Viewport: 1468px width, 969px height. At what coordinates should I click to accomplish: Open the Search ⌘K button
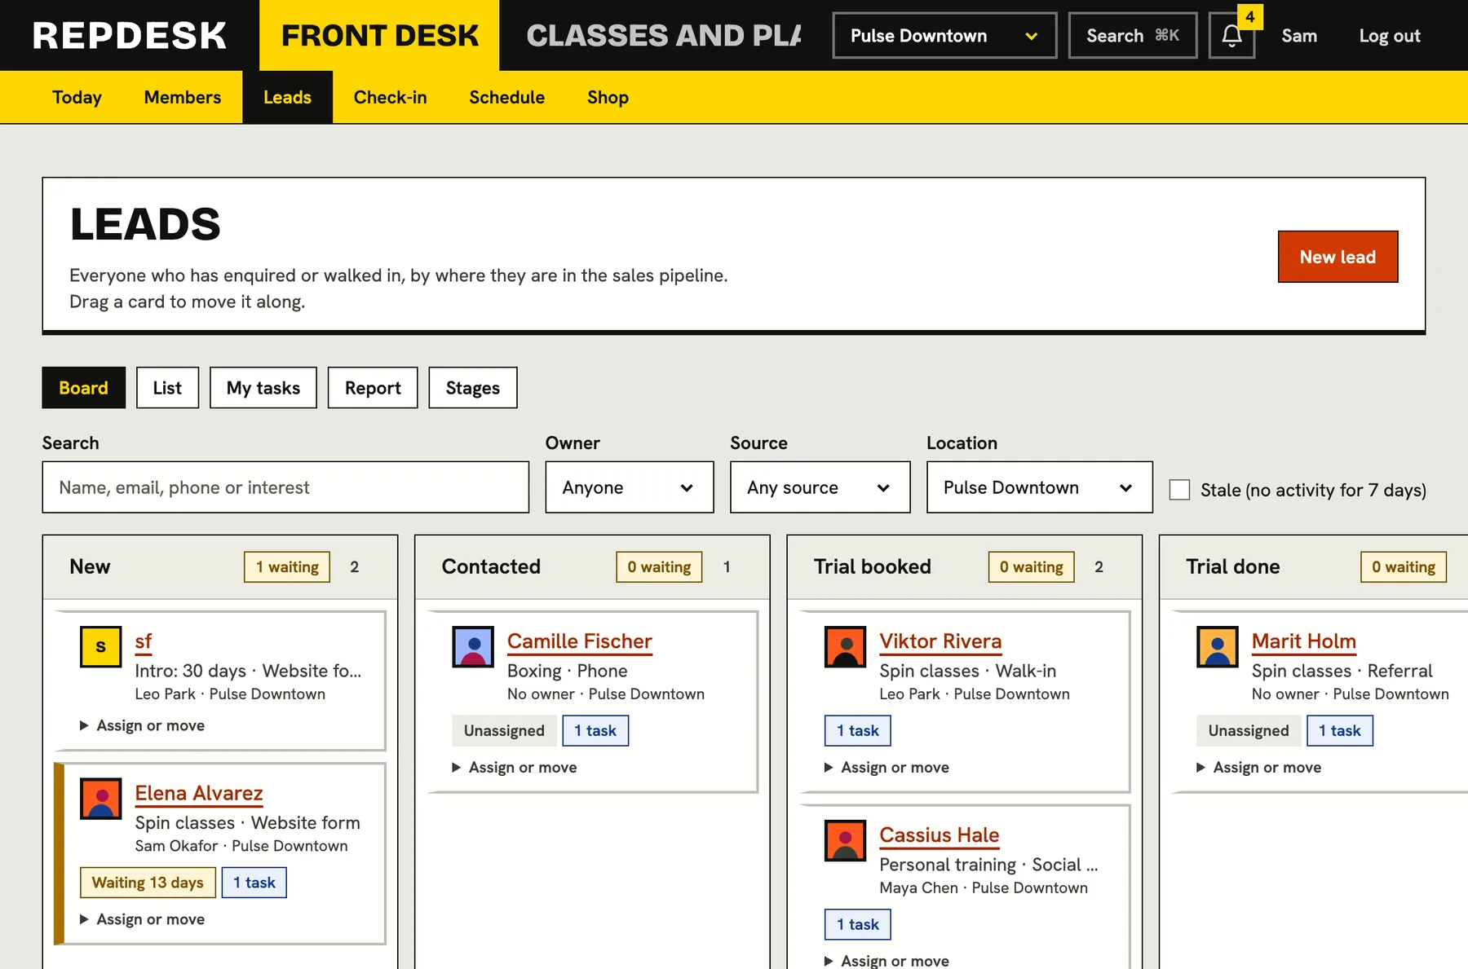[x=1133, y=36]
